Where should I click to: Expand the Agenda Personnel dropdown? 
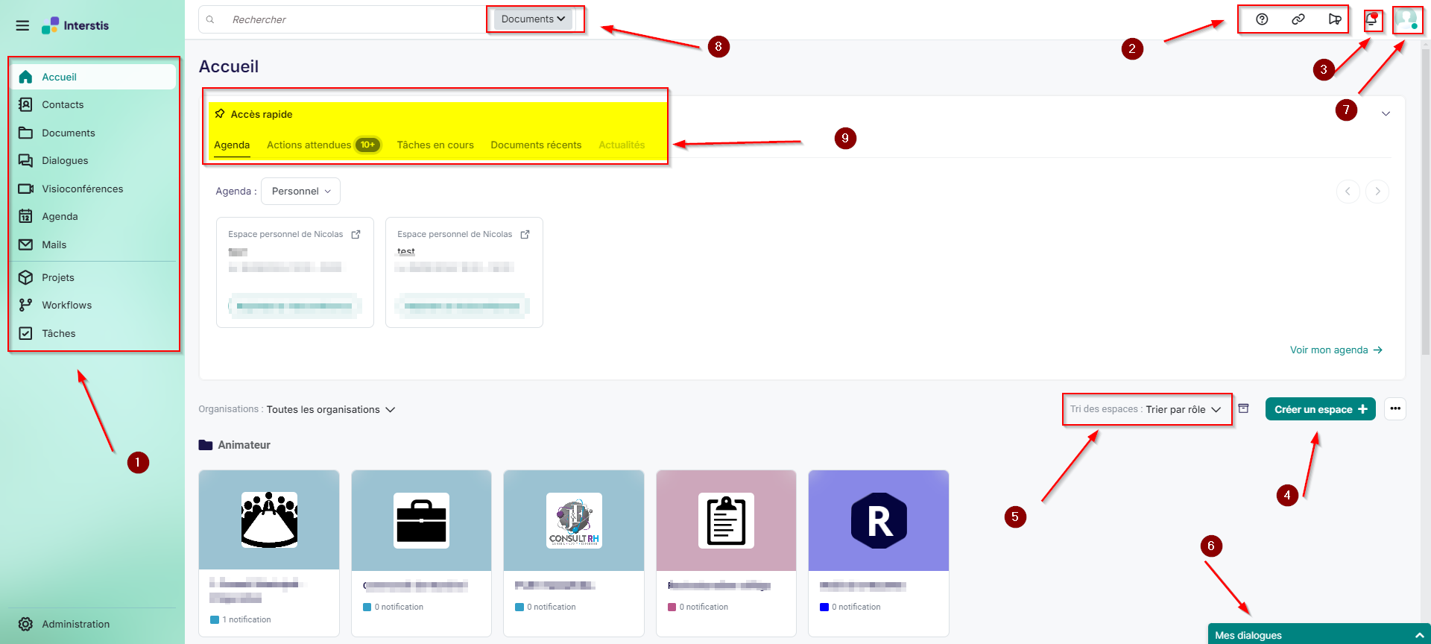click(x=300, y=192)
